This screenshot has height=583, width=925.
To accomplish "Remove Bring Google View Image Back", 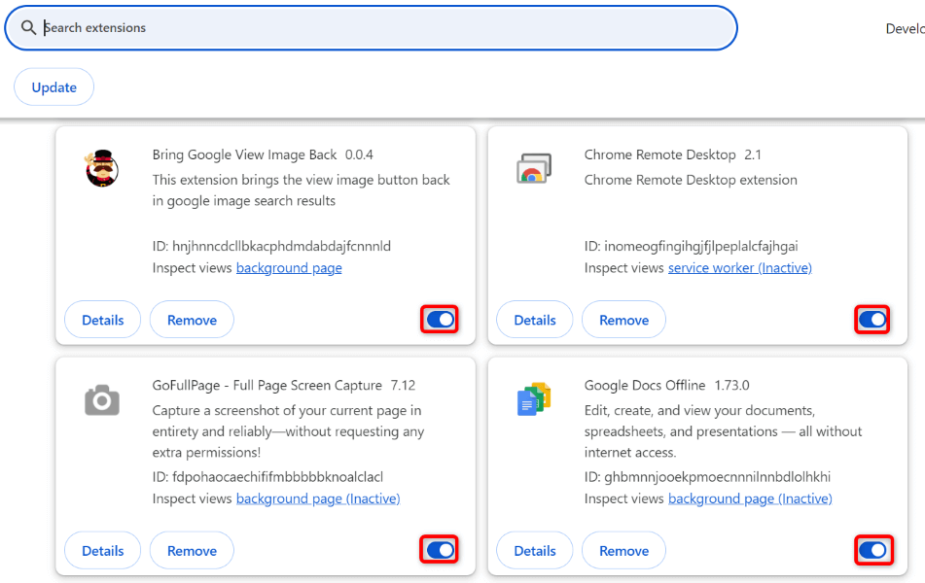I will point(192,319).
